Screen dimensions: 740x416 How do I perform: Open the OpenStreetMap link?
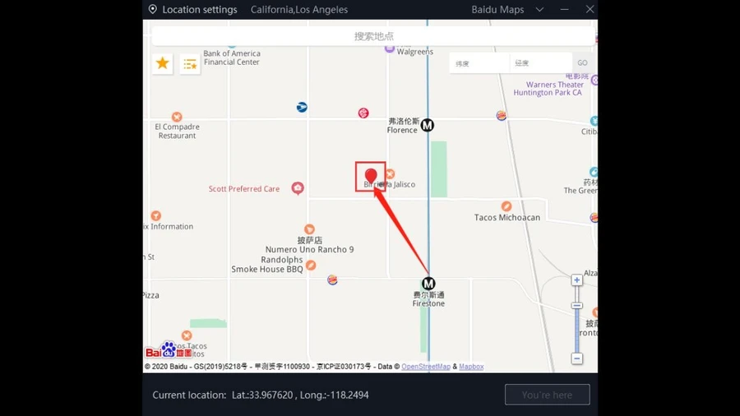pos(426,367)
